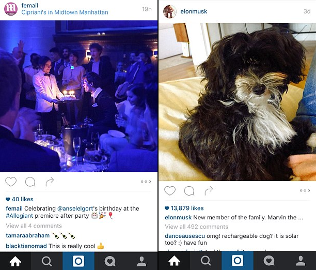The height and width of the screenshot is (270, 316).
Task: Go to Home tab in left screen
Action: click(x=15, y=261)
